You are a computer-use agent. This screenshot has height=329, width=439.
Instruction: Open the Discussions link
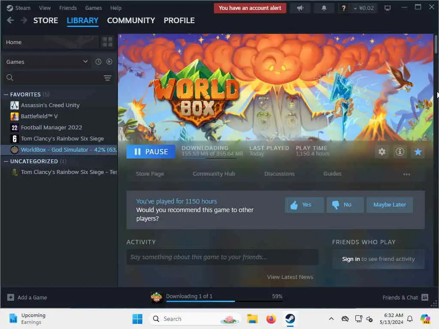(280, 174)
